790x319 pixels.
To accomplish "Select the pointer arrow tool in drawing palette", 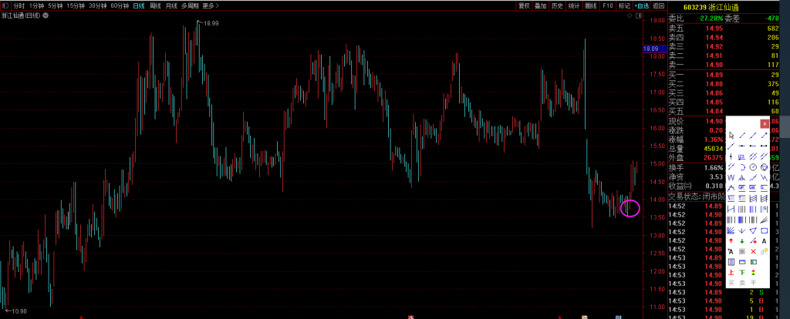I will pos(731,135).
